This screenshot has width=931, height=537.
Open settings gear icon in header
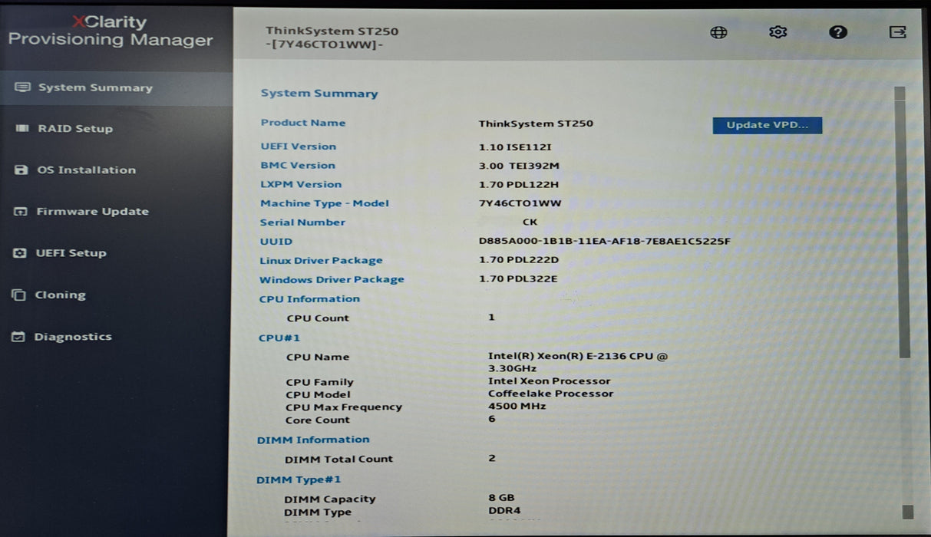pyautogui.click(x=778, y=32)
